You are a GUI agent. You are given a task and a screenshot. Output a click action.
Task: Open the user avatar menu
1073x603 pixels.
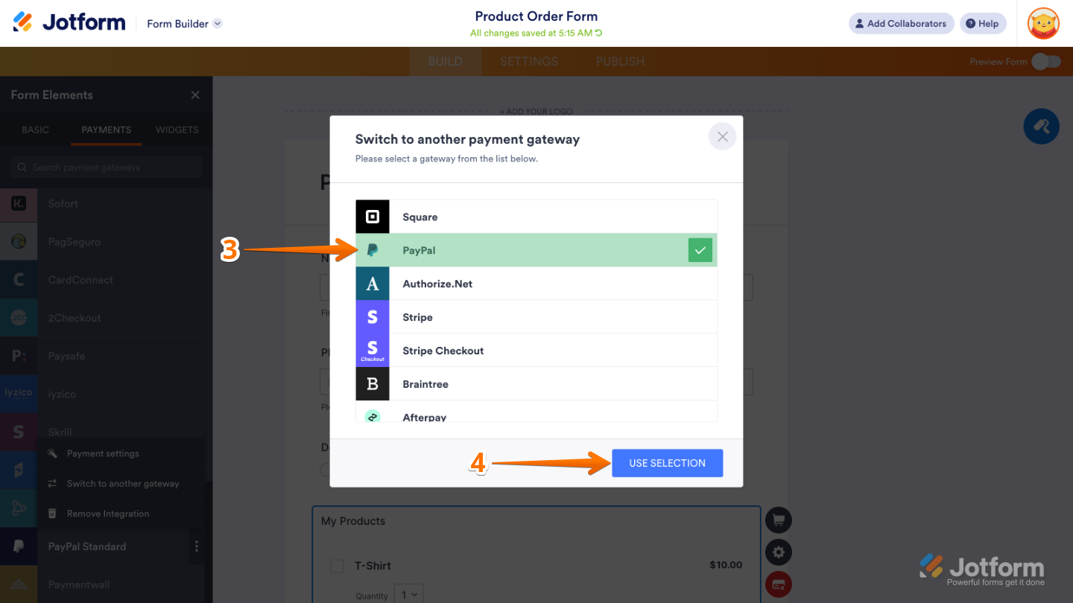tap(1043, 24)
